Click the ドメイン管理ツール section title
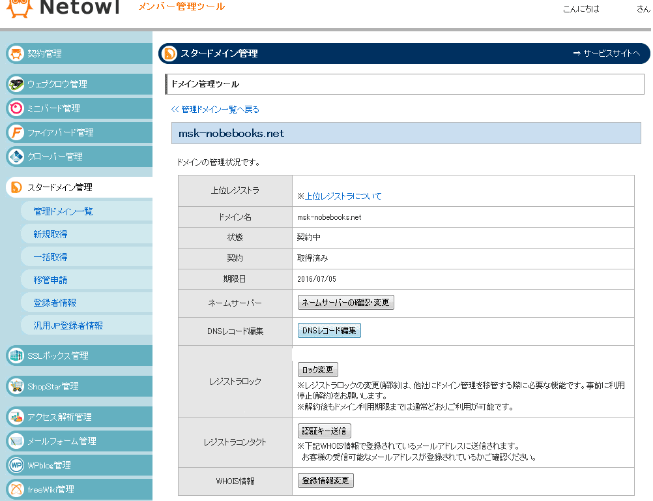This screenshot has height=501, width=653. coord(205,84)
